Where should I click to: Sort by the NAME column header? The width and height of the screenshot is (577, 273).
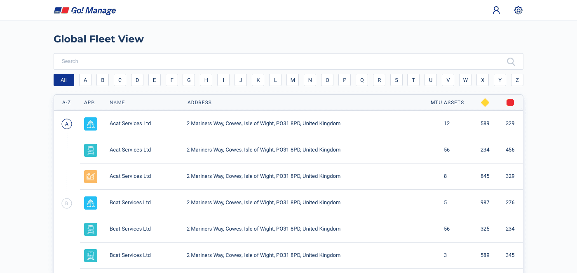coord(117,103)
